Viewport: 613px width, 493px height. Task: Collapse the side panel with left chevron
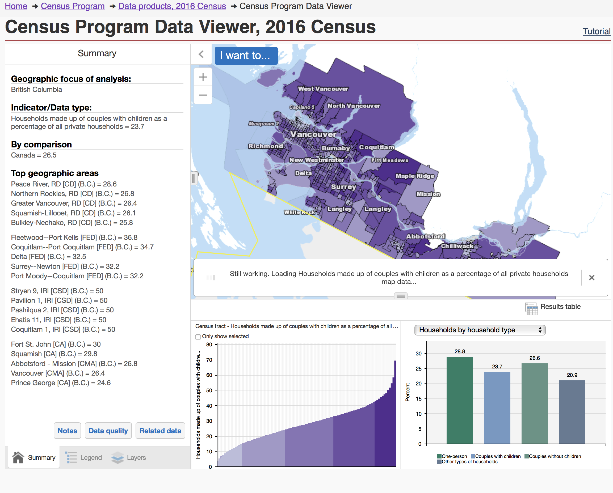[201, 54]
